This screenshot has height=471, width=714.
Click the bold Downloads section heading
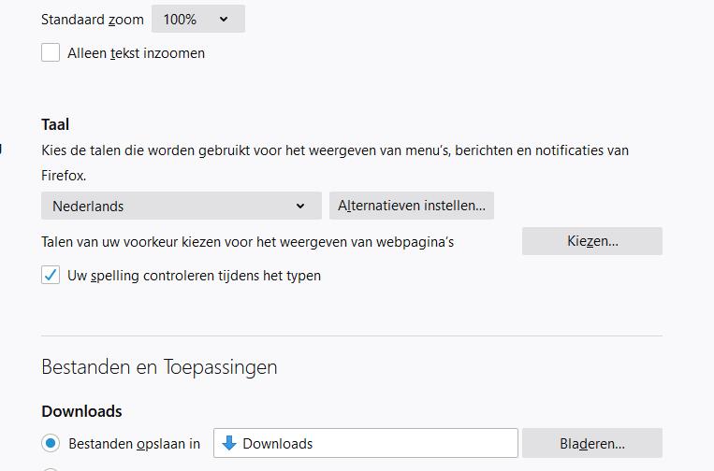(x=81, y=411)
